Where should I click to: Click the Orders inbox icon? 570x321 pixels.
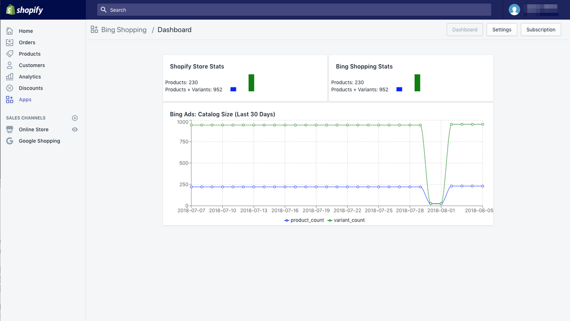[x=10, y=42]
